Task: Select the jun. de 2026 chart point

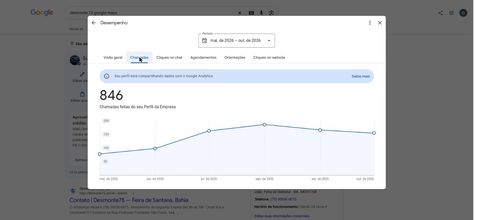Action: tap(155, 148)
